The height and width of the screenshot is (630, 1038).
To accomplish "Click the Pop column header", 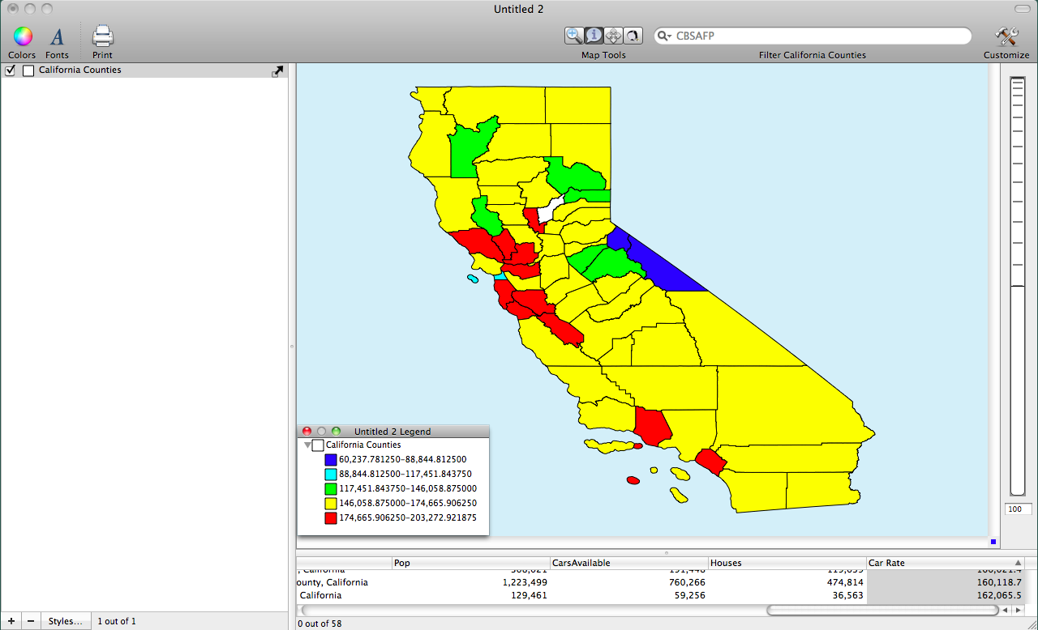I will (x=469, y=563).
